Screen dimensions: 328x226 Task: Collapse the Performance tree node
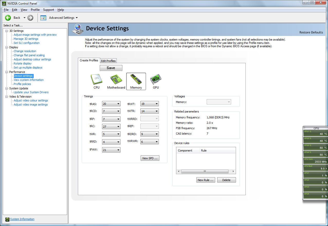(7, 72)
